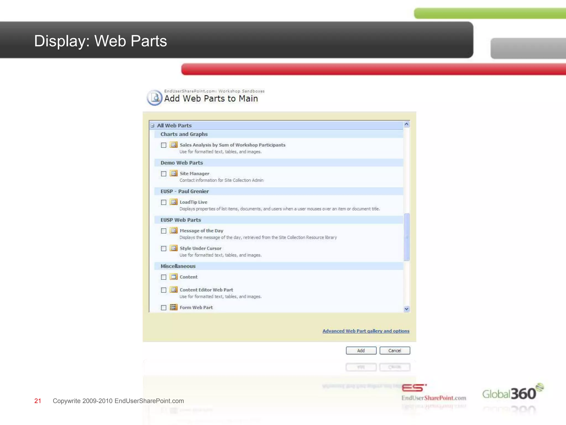This screenshot has height=425, width=566.
Task: Collapse the All Web Parts section
Action: [152, 126]
